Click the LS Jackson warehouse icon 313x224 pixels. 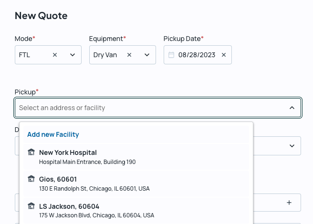(x=31, y=206)
